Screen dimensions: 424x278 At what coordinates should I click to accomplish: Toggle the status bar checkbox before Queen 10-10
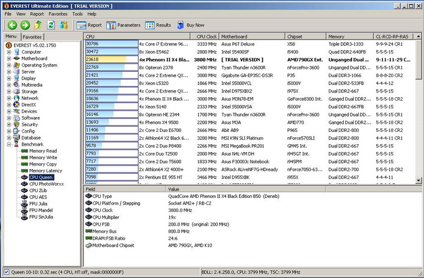point(6,272)
